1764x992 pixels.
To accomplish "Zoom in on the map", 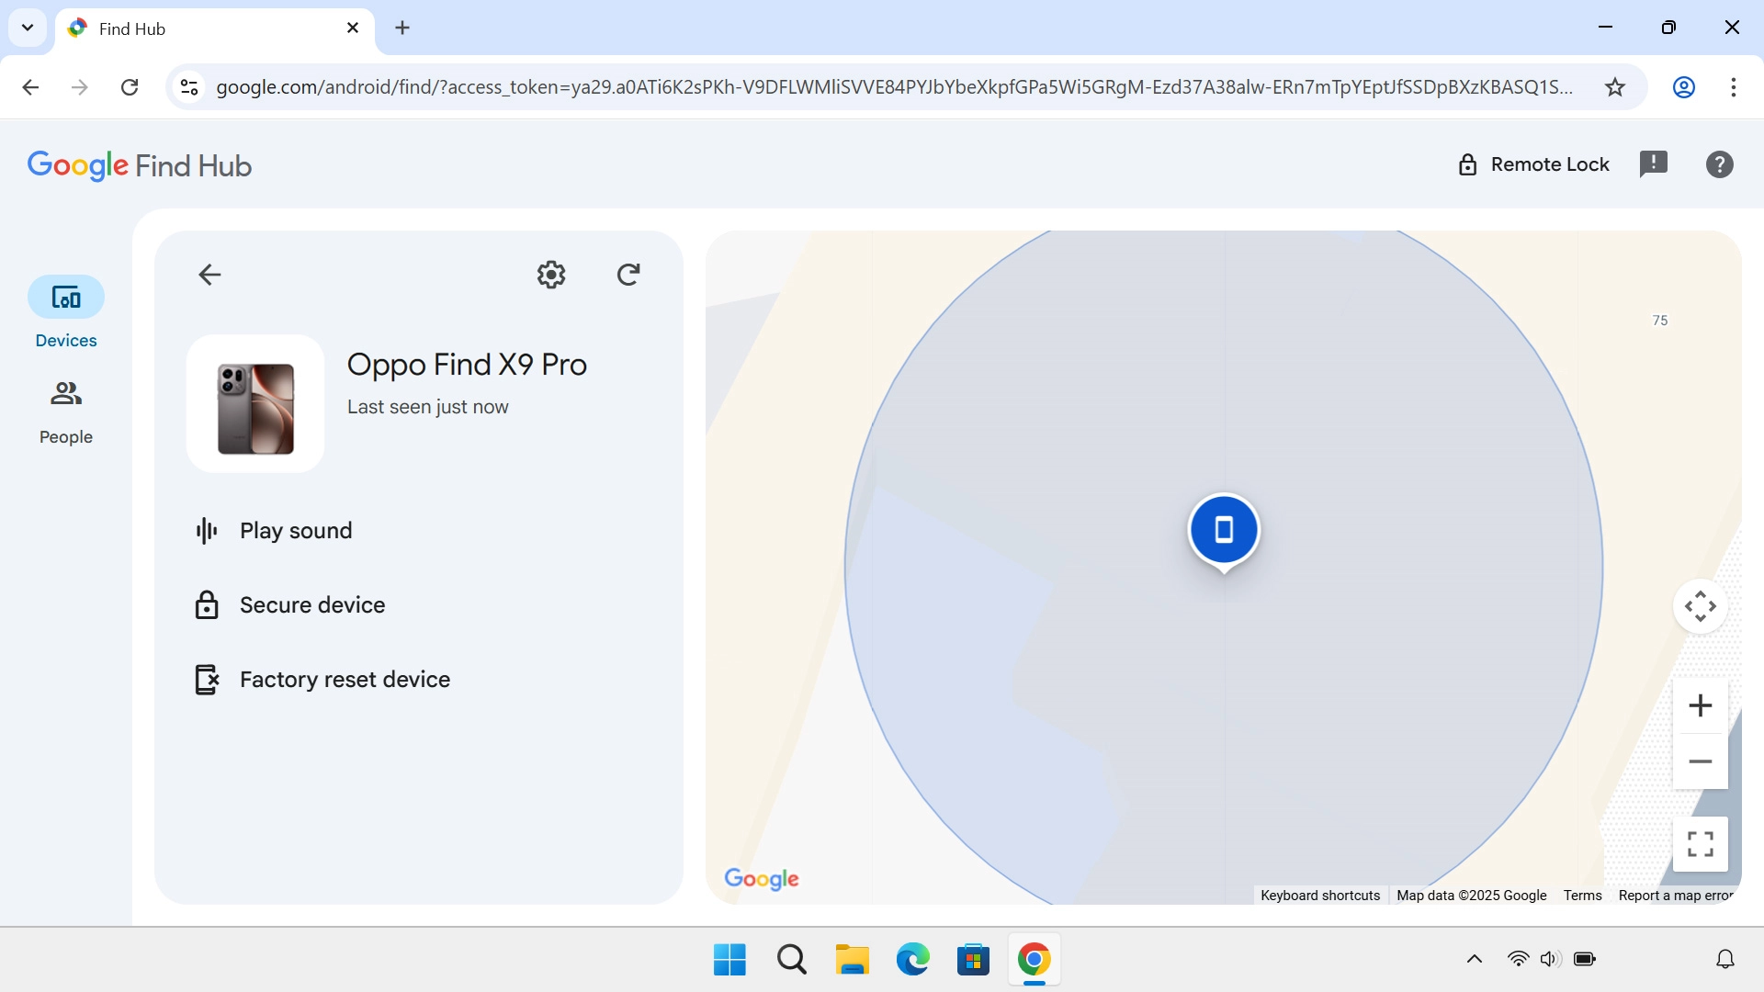I will 1700,705.
